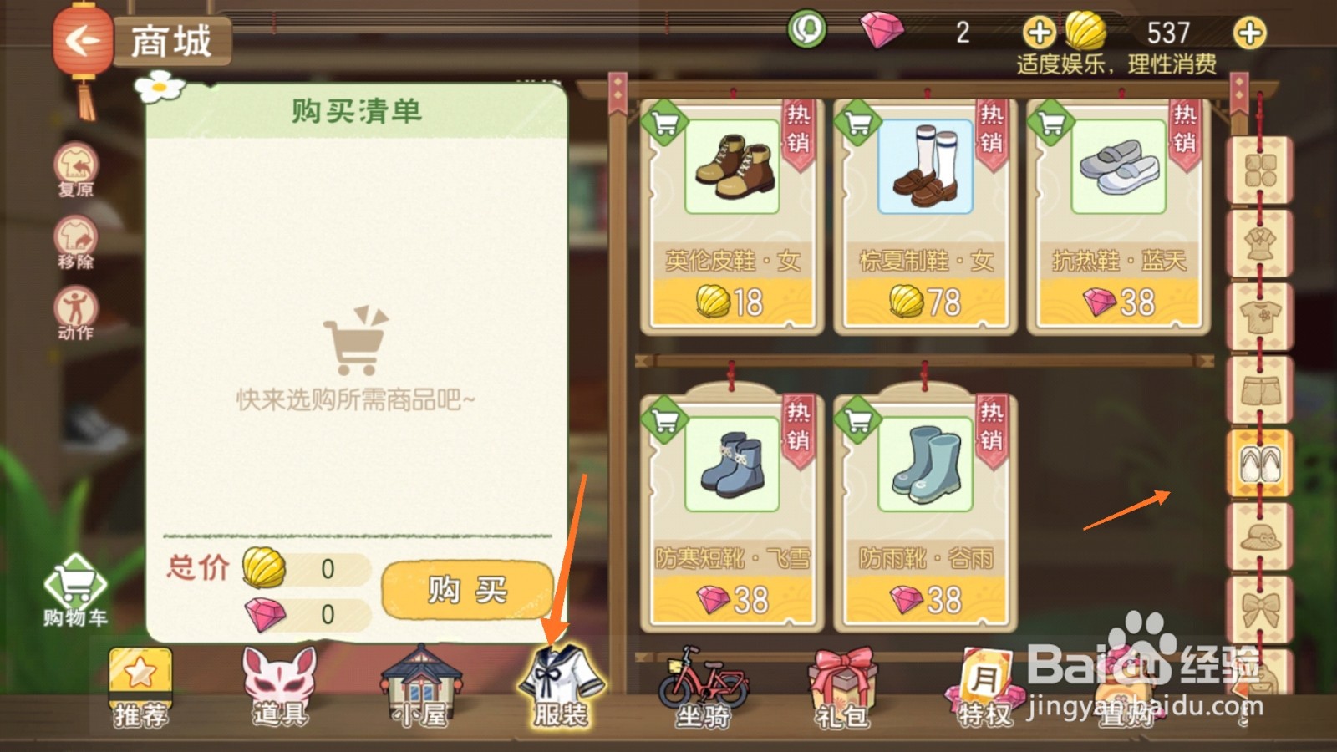Add more gold shells with plus button
Image resolution: width=1337 pixels, height=752 pixels.
tap(1250, 33)
